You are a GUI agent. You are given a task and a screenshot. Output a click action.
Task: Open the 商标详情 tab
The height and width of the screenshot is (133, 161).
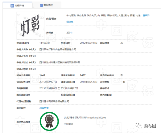(17, 5)
